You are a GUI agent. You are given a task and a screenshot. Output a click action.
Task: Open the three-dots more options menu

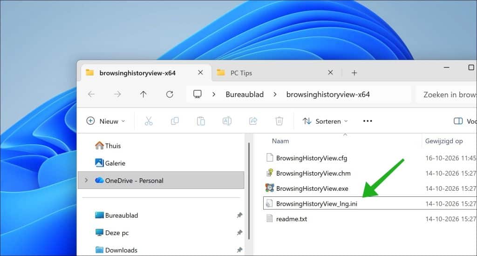click(368, 121)
